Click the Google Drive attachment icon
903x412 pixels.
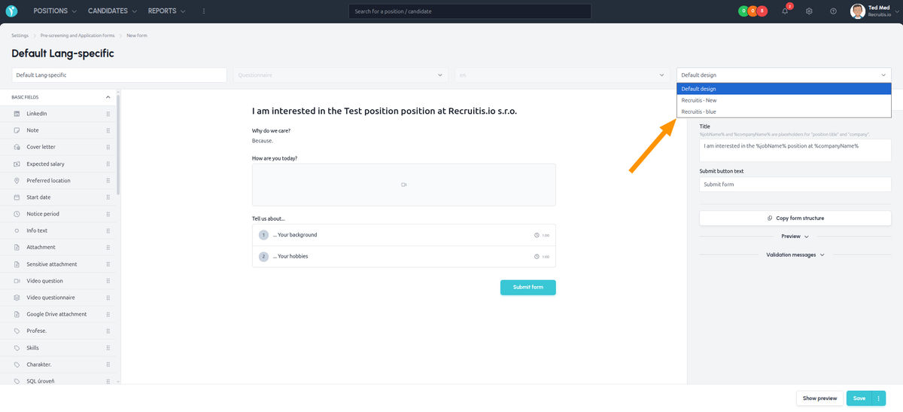point(17,314)
